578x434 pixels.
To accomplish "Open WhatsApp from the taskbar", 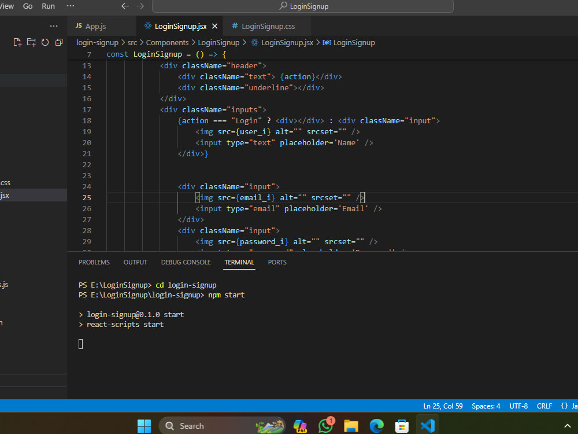I will (326, 425).
